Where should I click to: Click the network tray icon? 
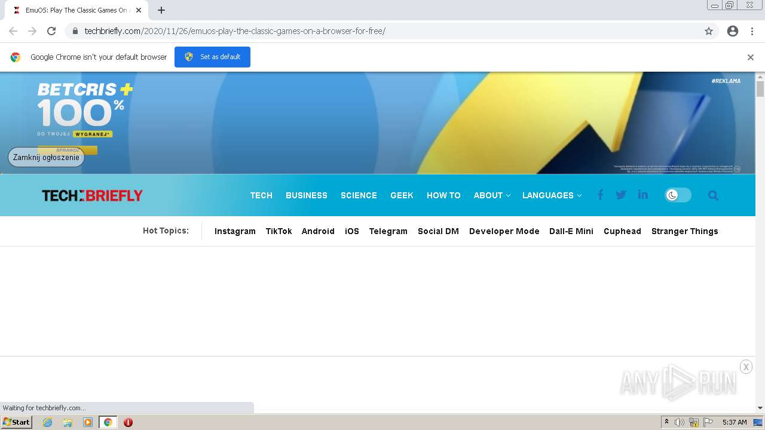(694, 422)
